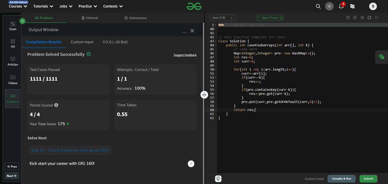Open Problems in the sidebar
The height and width of the screenshot is (184, 388).
[x=13, y=98]
